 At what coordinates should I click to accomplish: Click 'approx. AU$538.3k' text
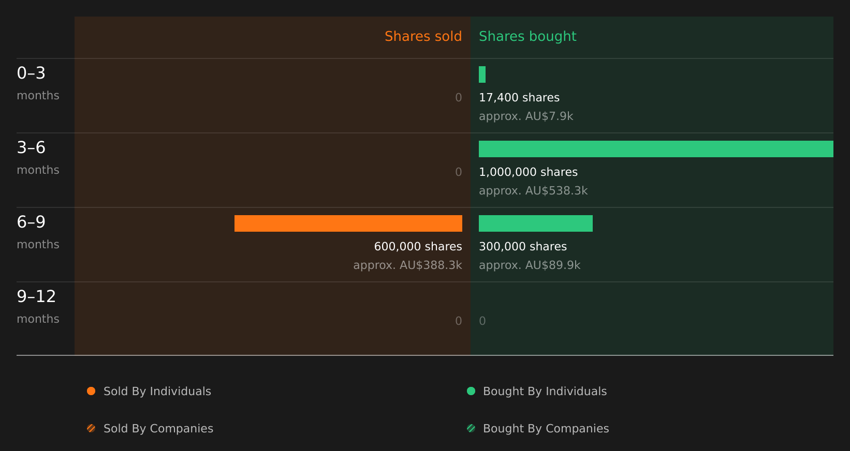click(x=533, y=191)
